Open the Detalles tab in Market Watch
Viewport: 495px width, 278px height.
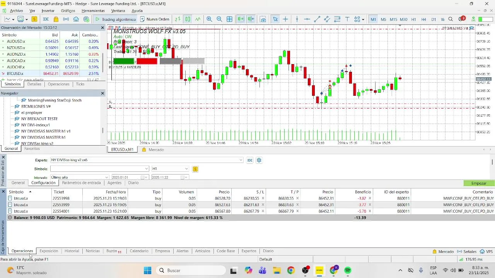point(34,84)
